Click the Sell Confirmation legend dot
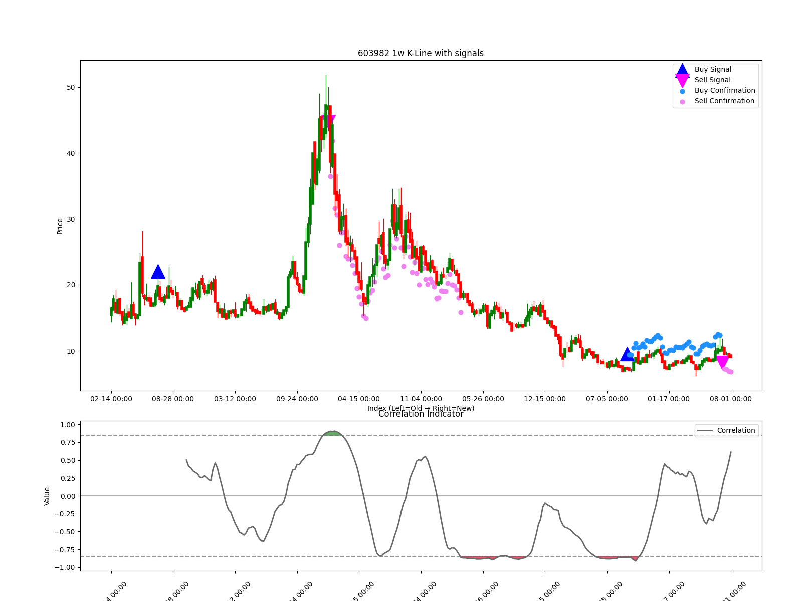Screen dimensions: 802x601 (x=682, y=102)
